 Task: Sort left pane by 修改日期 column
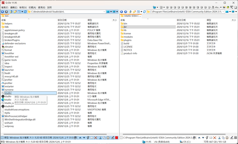(62, 20)
